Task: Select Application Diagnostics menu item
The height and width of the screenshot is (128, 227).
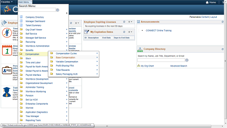Action: [x=37, y=112]
